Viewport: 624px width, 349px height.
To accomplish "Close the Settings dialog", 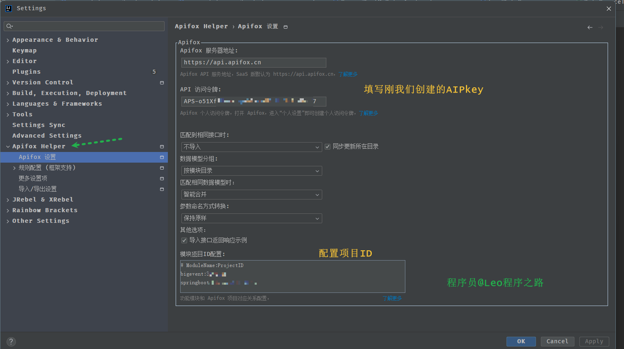I will point(609,9).
